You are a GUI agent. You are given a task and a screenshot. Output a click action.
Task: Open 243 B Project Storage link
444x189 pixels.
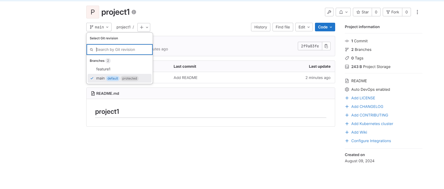[x=371, y=67]
